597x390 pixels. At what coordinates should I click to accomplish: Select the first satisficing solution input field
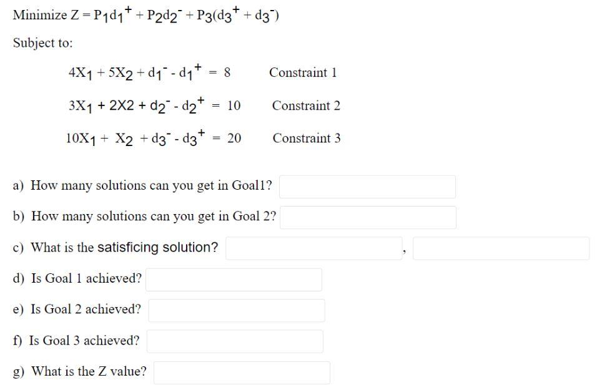[x=314, y=248]
